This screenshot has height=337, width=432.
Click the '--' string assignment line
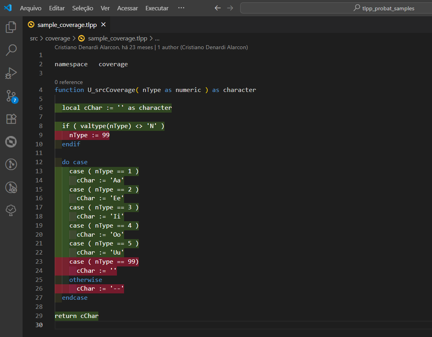tap(100, 289)
